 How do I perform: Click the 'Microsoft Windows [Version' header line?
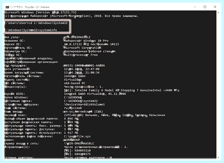[x=40, y=12]
